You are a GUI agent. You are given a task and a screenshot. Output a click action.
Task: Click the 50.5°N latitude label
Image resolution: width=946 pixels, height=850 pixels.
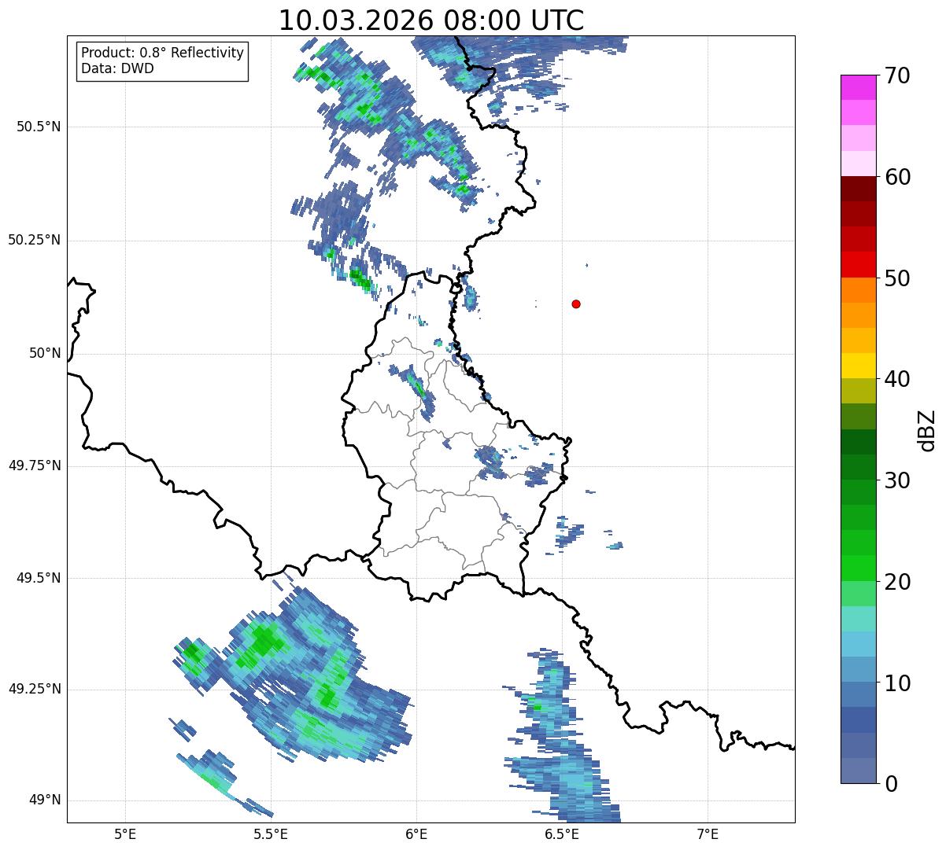coord(39,127)
